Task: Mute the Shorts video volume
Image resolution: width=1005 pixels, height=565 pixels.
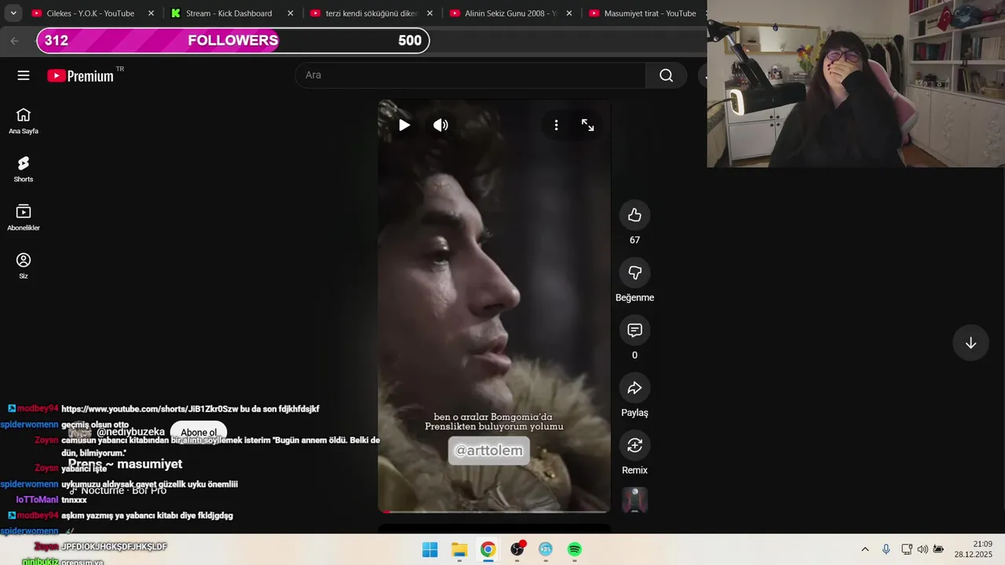Action: click(x=441, y=125)
